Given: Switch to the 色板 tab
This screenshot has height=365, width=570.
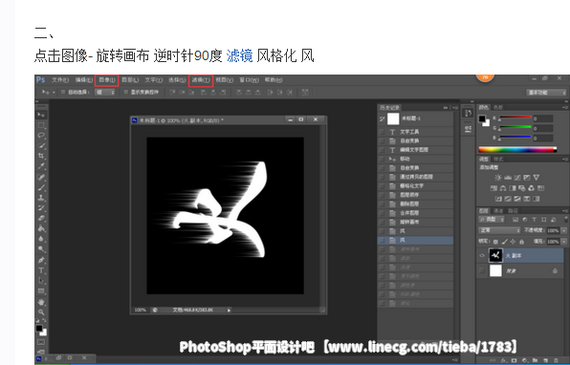Looking at the screenshot, I should pos(498,108).
